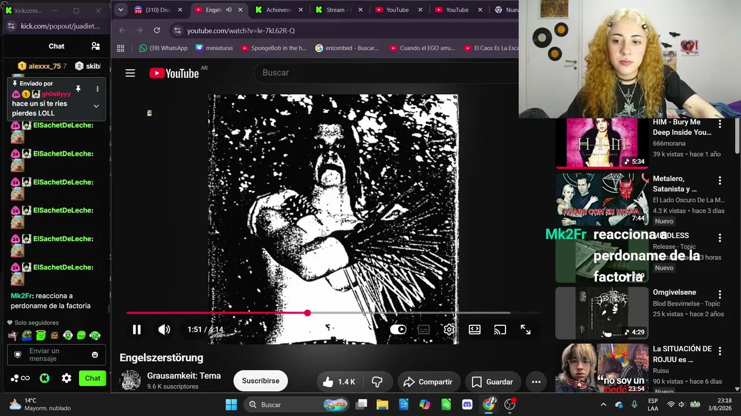Switch to the (310) Discord tab
Image resolution: width=741 pixels, height=416 pixels.
(x=158, y=10)
